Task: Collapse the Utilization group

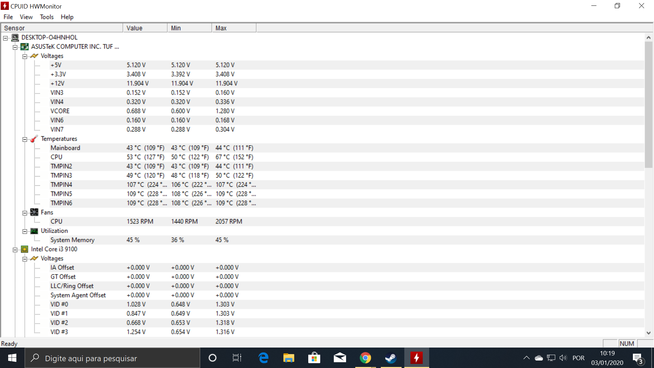Action: point(25,231)
